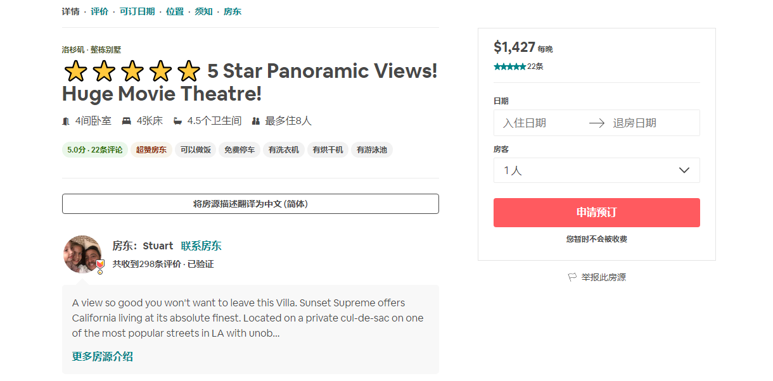Image resolution: width=773 pixels, height=381 pixels.
Task: Open host Stuart's profile photo
Action: click(x=82, y=254)
